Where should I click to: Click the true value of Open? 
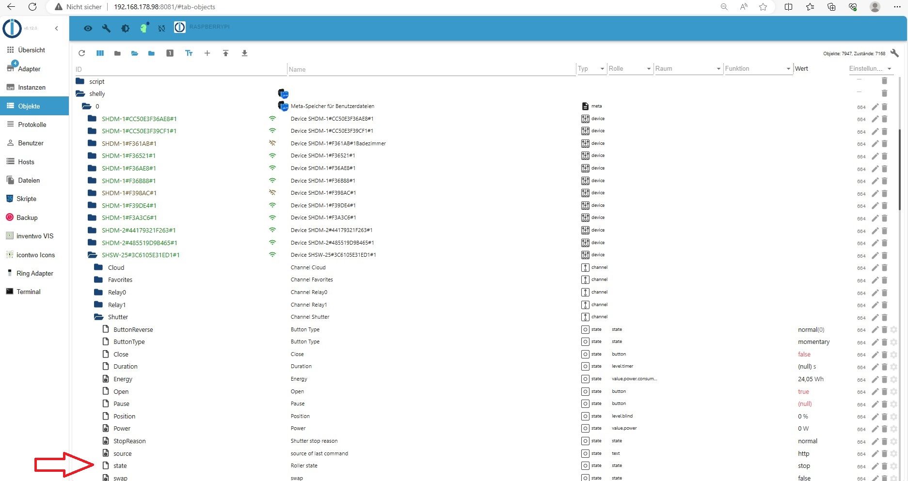tap(803, 392)
